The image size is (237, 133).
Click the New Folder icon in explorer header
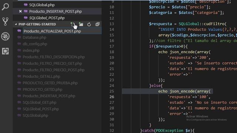(x=81, y=24)
